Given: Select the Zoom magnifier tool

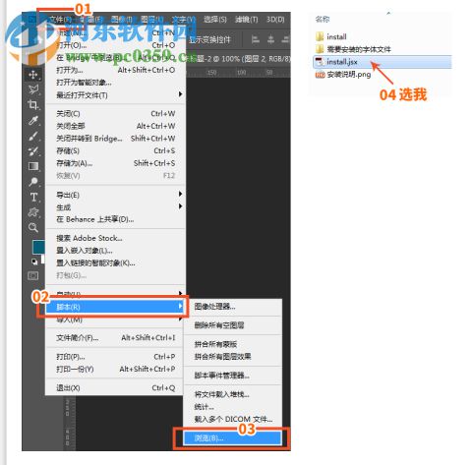Looking at the screenshot, I should point(33,227).
